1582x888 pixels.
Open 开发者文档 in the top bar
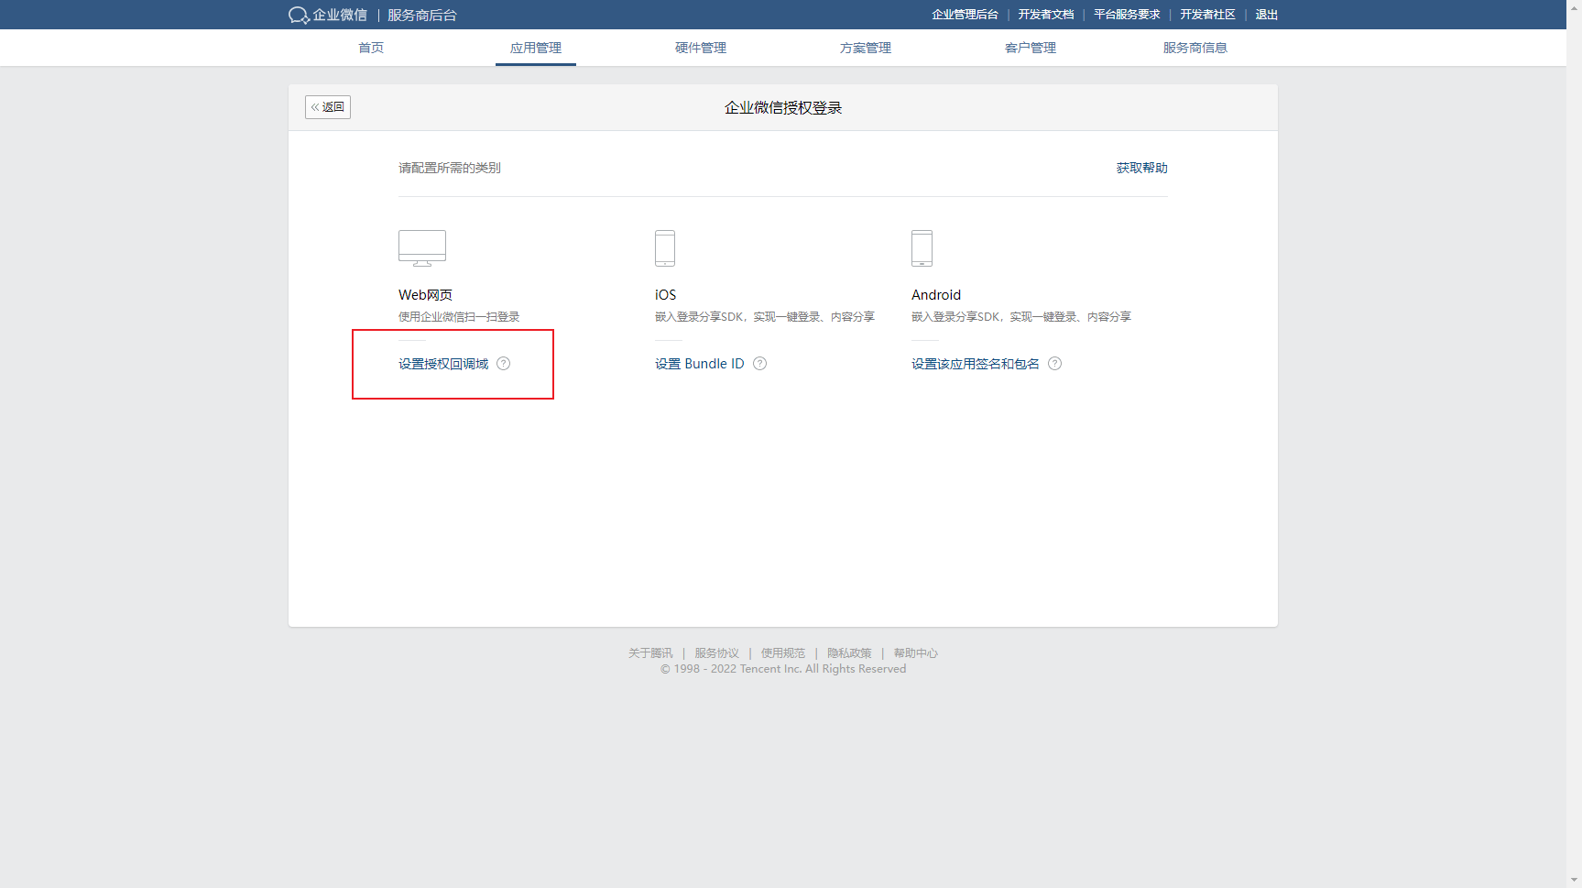[x=1045, y=15]
